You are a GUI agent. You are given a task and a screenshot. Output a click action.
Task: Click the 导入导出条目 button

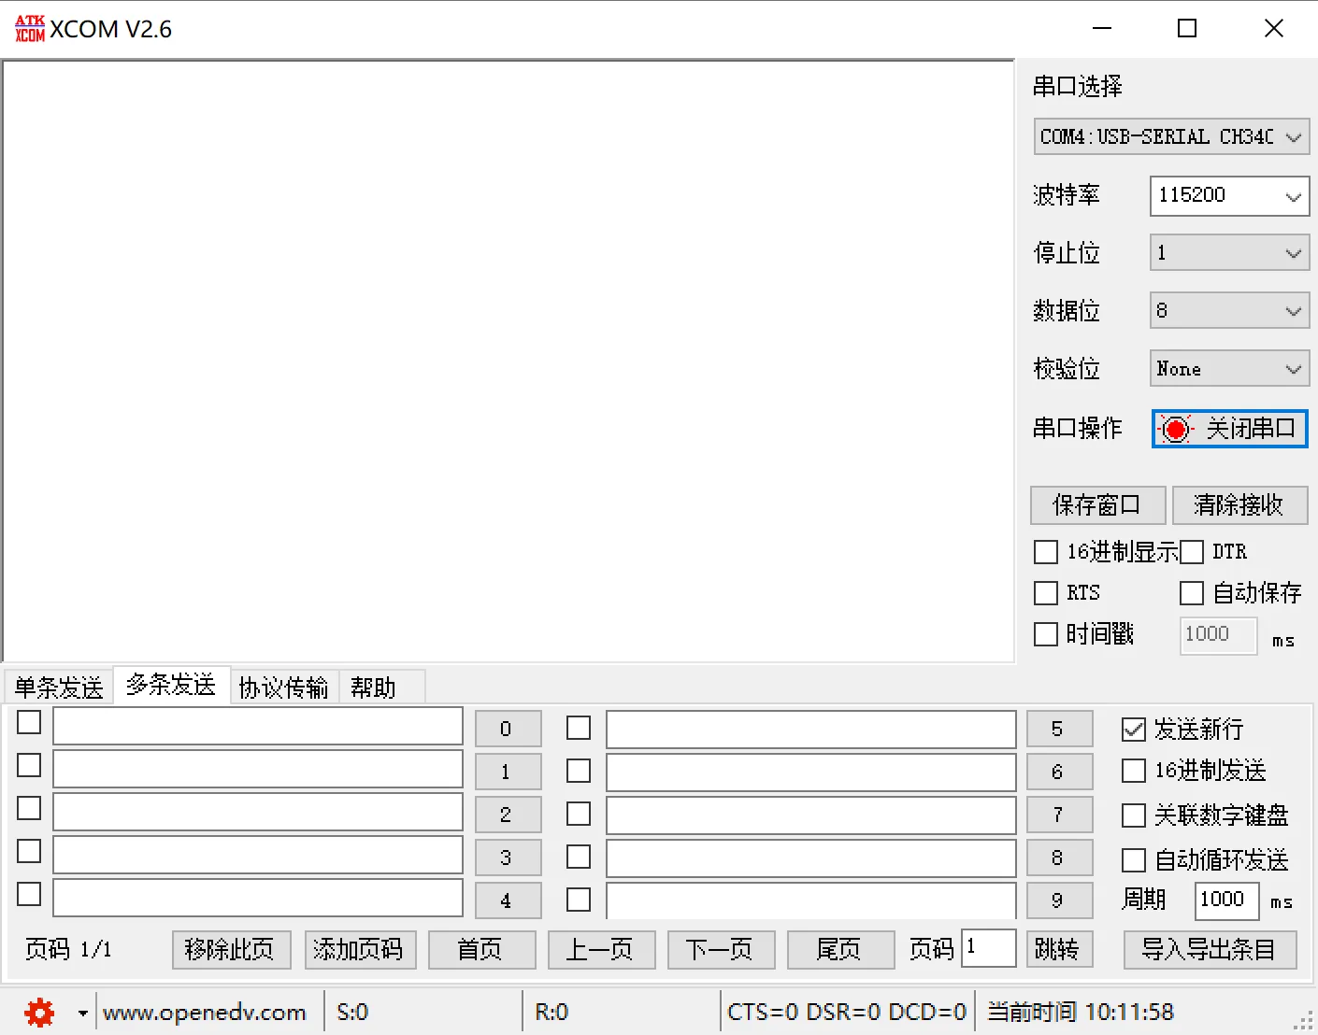pos(1210,950)
